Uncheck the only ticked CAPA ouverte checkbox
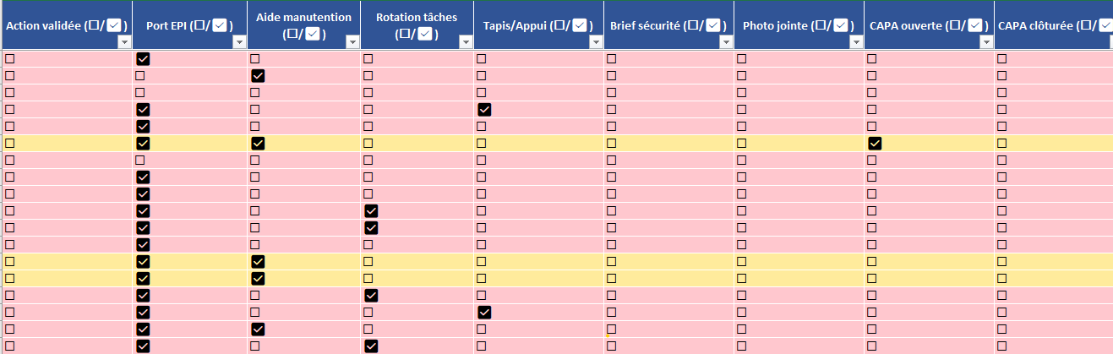 coord(875,144)
